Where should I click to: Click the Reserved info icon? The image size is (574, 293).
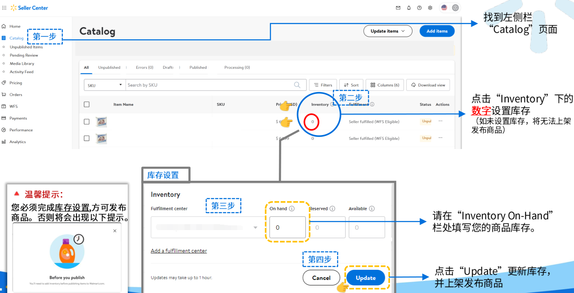click(x=332, y=209)
